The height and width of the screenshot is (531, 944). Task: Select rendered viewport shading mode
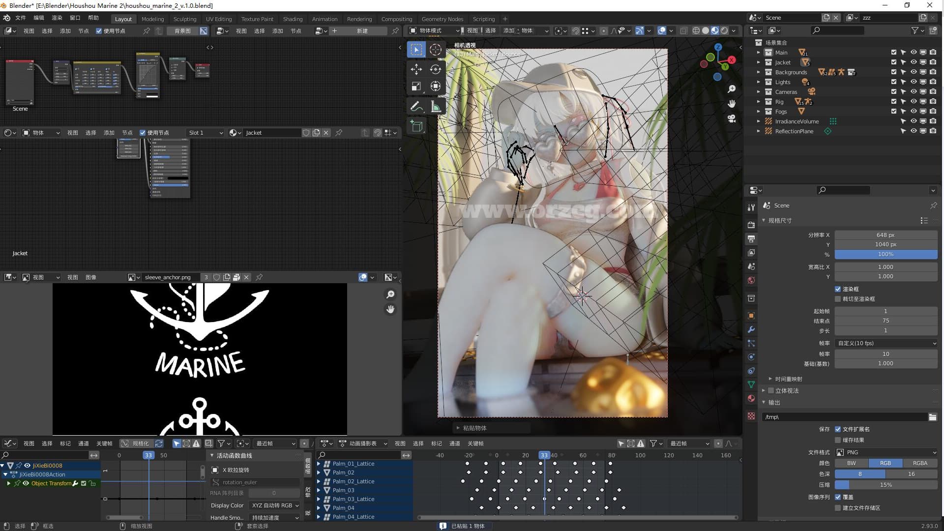724,30
